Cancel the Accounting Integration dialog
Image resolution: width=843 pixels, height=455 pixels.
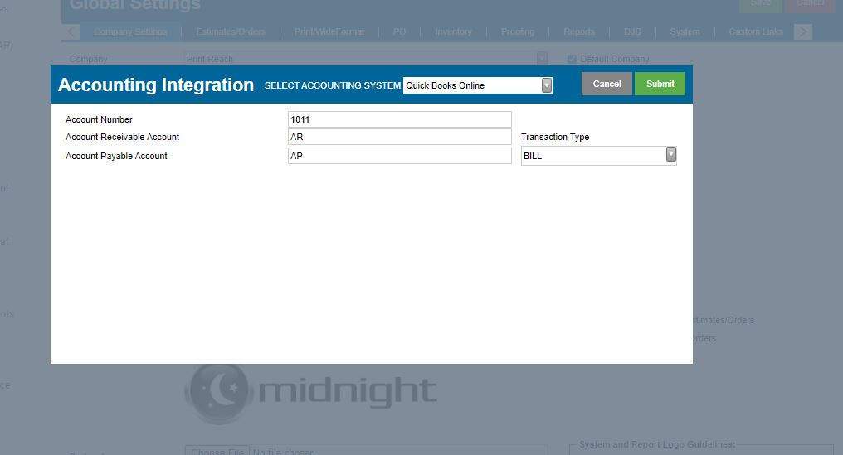click(607, 84)
